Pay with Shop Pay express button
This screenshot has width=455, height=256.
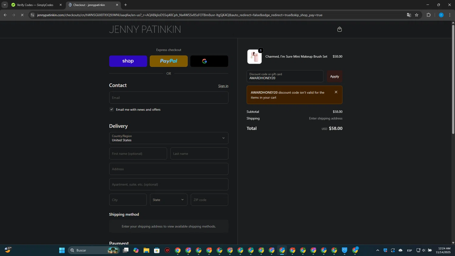(x=128, y=61)
